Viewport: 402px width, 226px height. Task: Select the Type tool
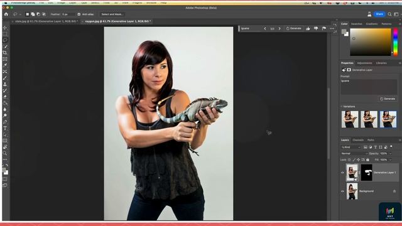(5, 128)
